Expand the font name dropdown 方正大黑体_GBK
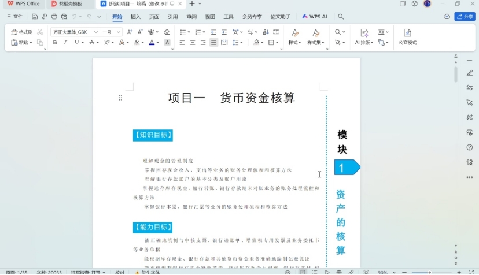 95,32
